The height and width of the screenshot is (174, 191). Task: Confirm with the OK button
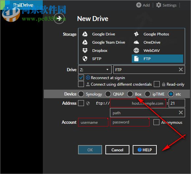coord(90,150)
